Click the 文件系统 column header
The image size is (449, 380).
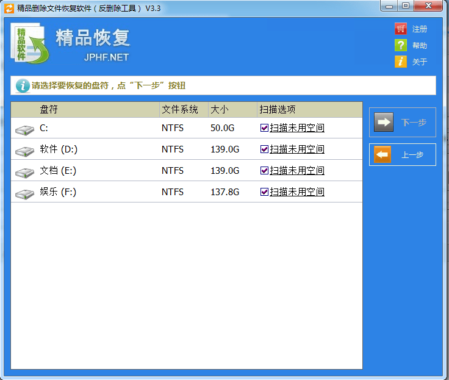(180, 110)
